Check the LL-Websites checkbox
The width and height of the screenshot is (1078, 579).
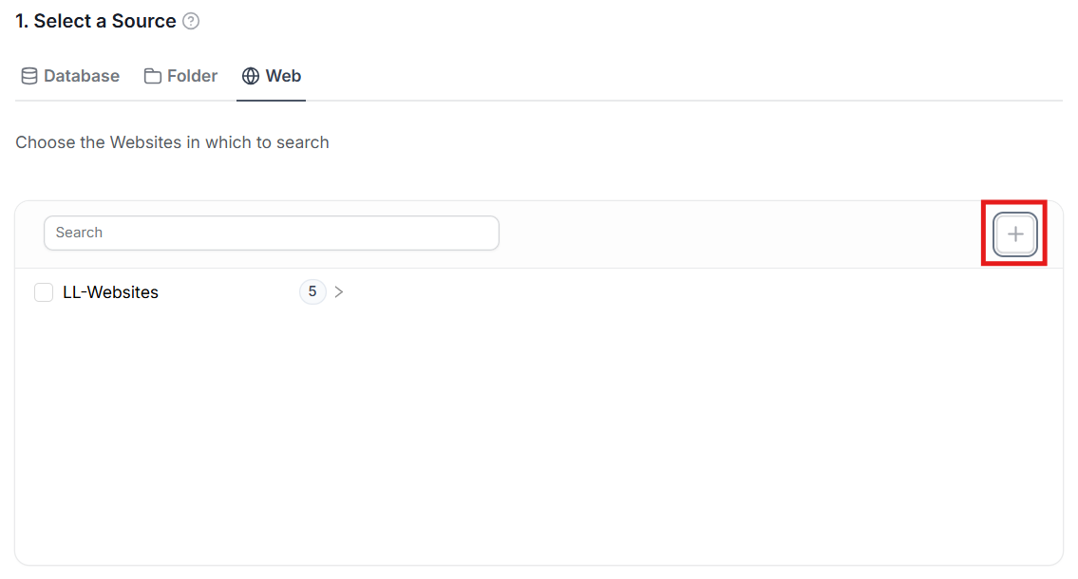point(44,292)
